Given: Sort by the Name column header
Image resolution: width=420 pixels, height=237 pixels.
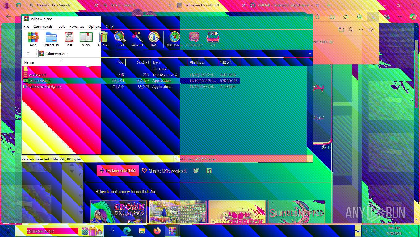Looking at the screenshot, I should (x=61, y=62).
